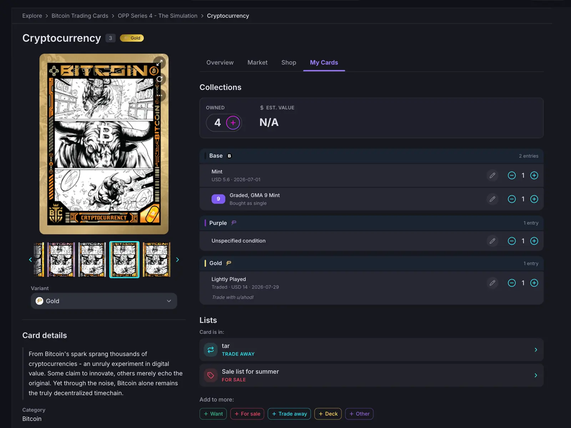Show next card thumbnails with the right arrow
This screenshot has width=571, height=428.
[x=177, y=260]
